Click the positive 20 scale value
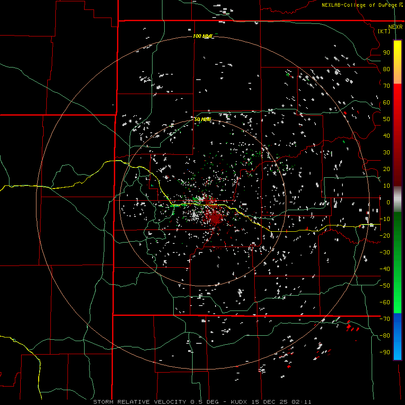 coord(387,169)
